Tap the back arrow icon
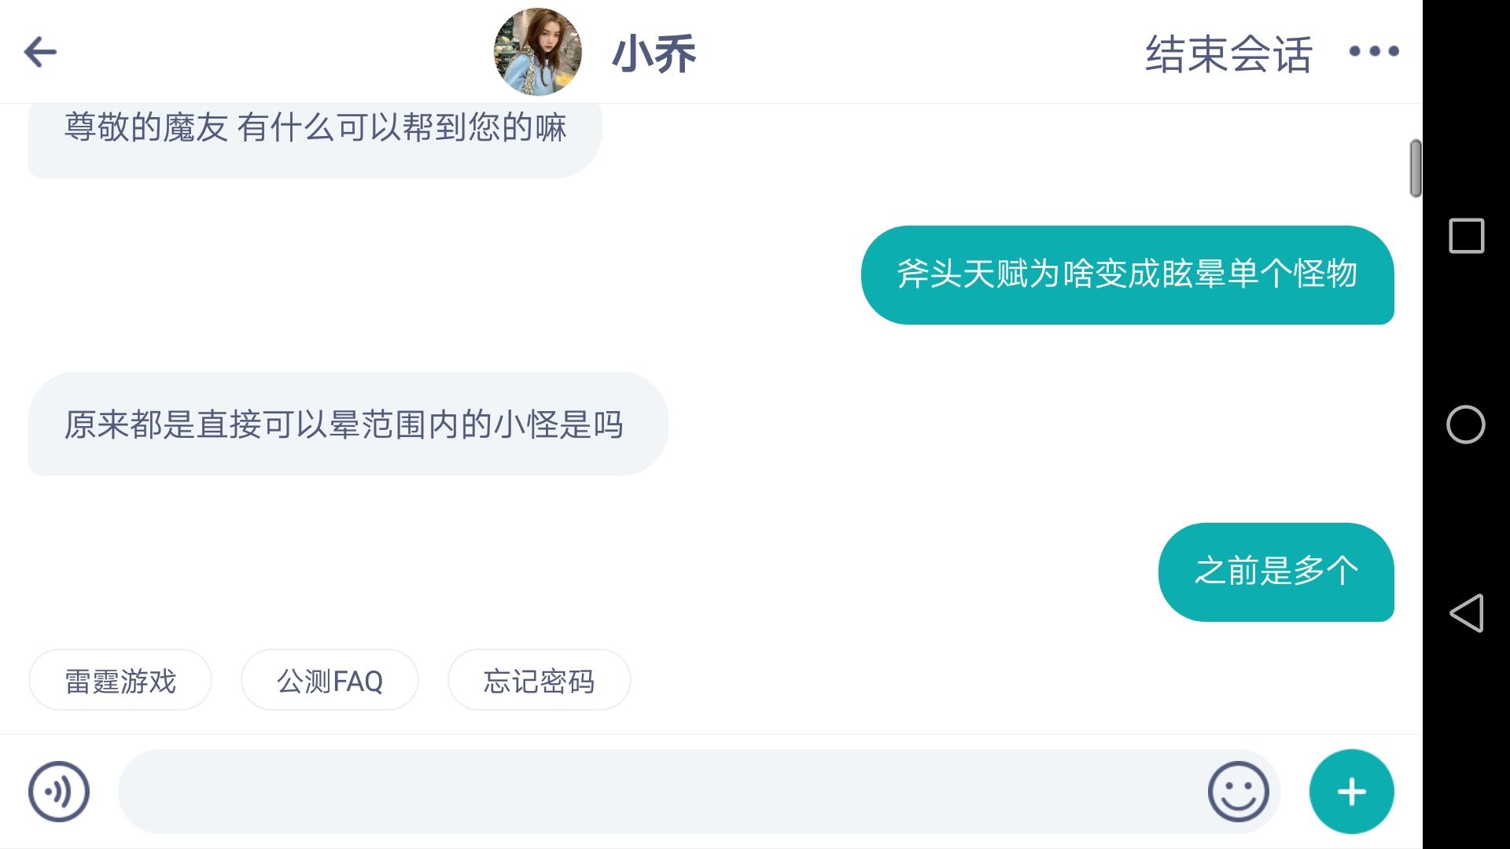Screen dimensions: 1510x849 pyautogui.click(x=40, y=53)
